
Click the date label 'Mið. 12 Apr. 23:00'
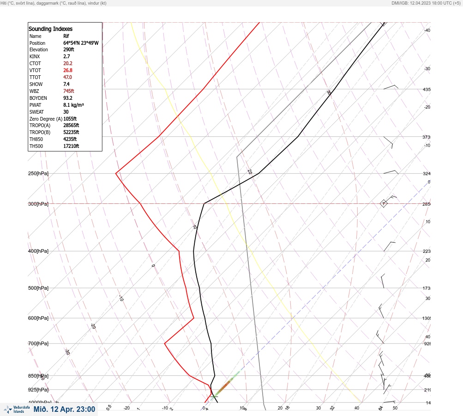[64, 409]
